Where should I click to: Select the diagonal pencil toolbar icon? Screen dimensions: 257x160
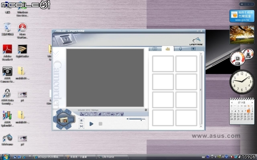coord(91,114)
